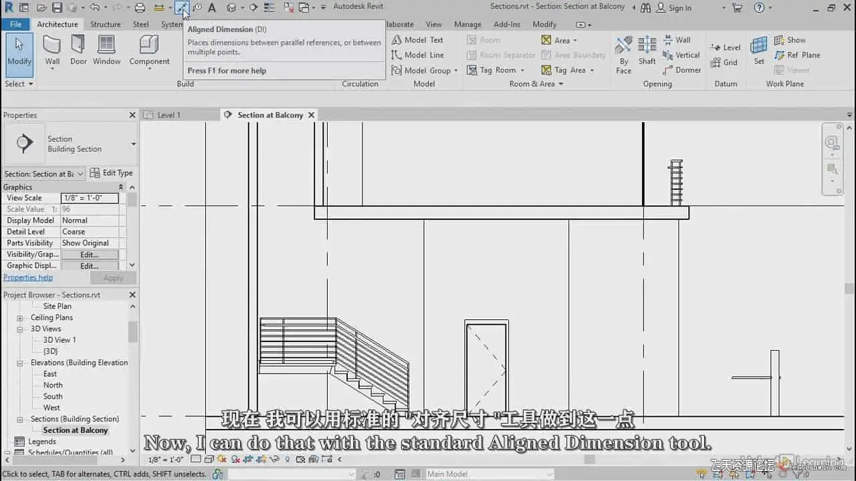Click the Thin Lines icon
856x481 pixels.
click(x=269, y=8)
